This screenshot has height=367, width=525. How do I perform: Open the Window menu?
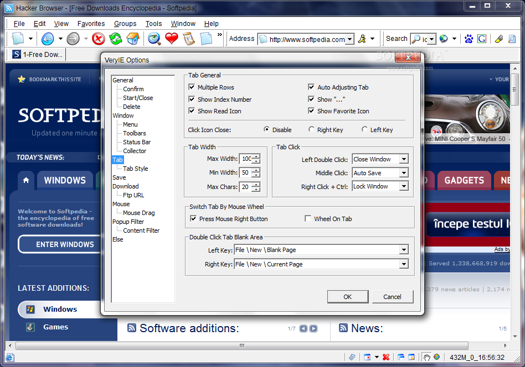pyautogui.click(x=183, y=24)
